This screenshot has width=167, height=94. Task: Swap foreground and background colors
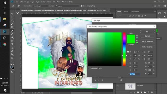(x=13, y=64)
